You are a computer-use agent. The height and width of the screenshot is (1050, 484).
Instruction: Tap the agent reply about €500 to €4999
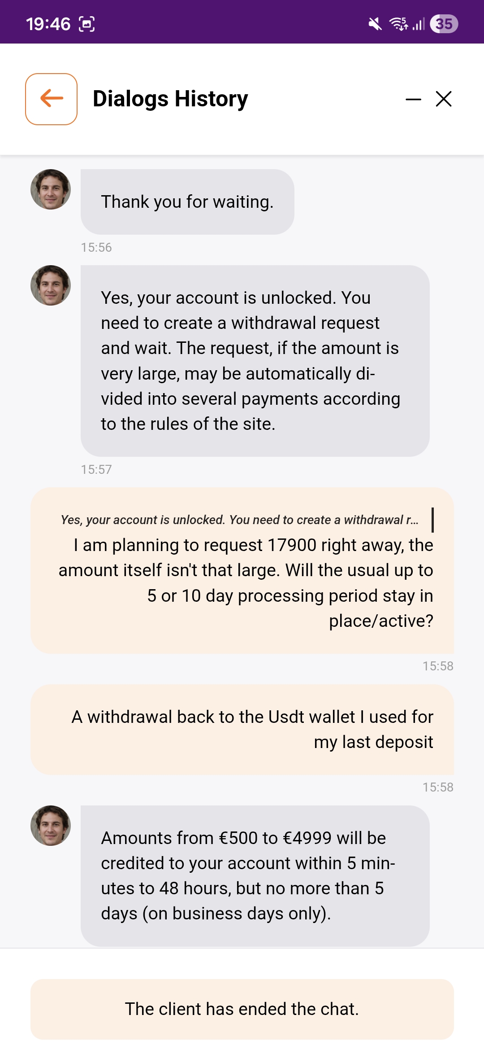(x=255, y=875)
